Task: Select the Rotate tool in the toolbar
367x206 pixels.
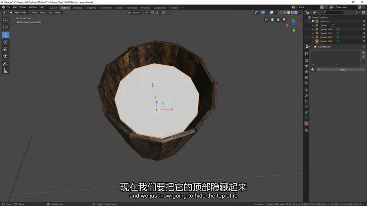Action: (5, 42)
